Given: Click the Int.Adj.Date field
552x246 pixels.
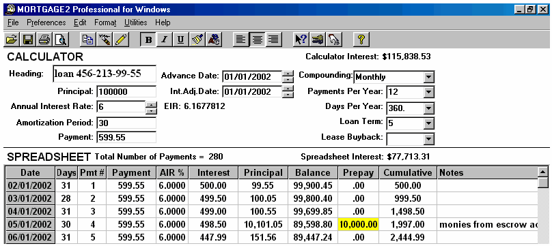Looking at the screenshot, I should click(252, 92).
